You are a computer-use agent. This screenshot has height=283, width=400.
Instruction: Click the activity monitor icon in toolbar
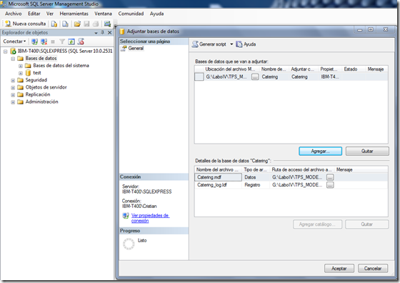tap(107, 24)
